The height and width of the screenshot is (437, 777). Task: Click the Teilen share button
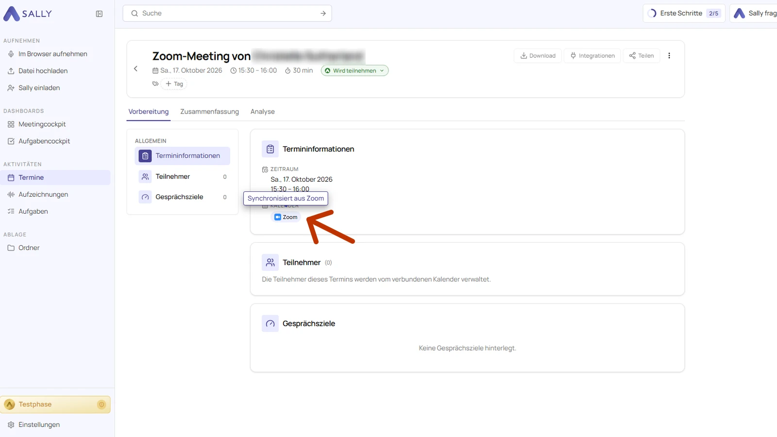pyautogui.click(x=642, y=56)
